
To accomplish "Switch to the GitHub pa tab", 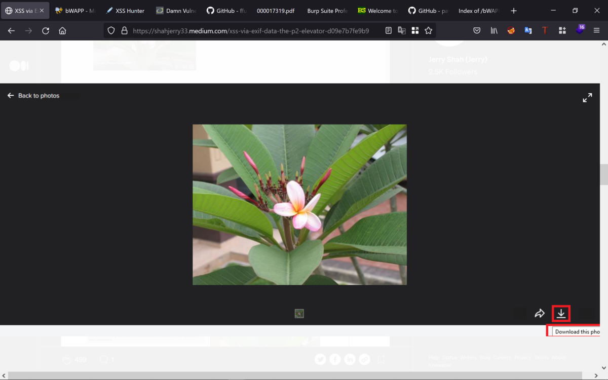I will [428, 11].
